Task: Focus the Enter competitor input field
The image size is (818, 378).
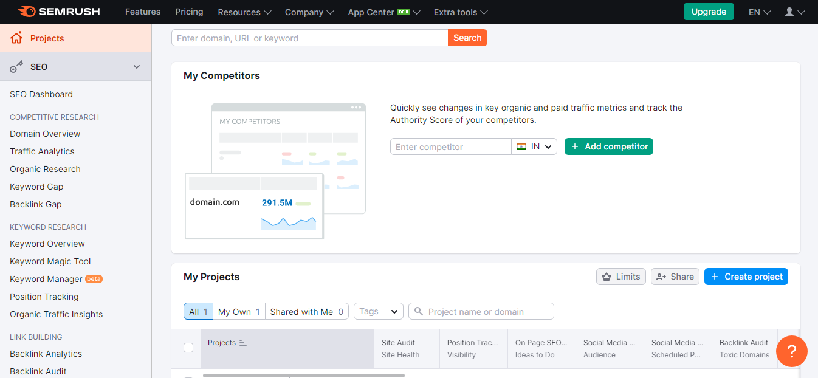Action: pos(451,146)
